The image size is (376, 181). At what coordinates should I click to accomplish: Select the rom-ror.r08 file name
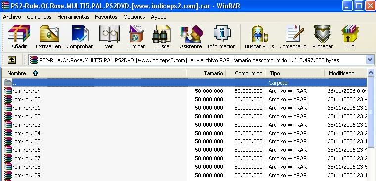[26, 167]
